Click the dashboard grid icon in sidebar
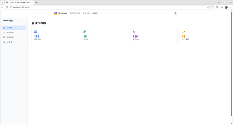Image resolution: width=233 pixels, height=125 pixels. (x=4, y=28)
